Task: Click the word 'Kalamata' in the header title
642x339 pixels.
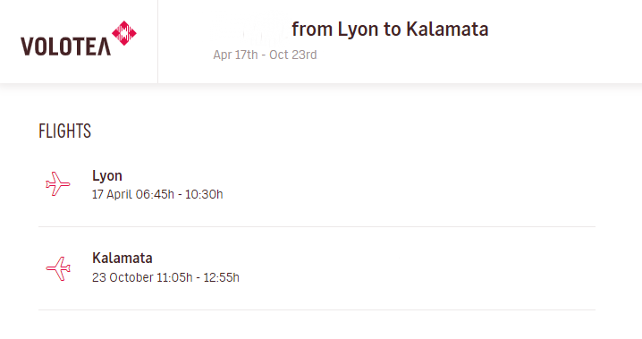Action: pyautogui.click(x=447, y=29)
